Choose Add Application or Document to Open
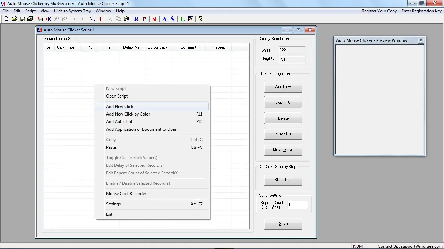 pos(152,129)
